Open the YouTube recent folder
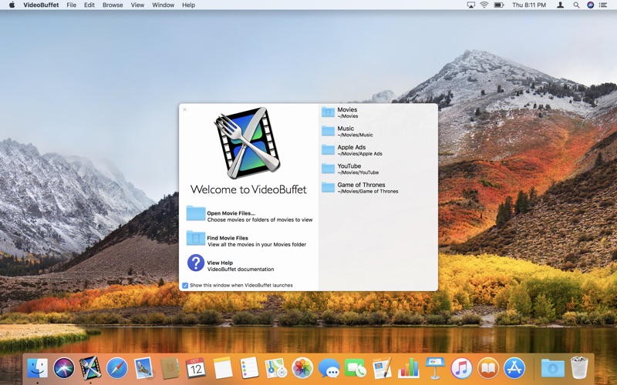This screenshot has width=617, height=385. click(378, 169)
